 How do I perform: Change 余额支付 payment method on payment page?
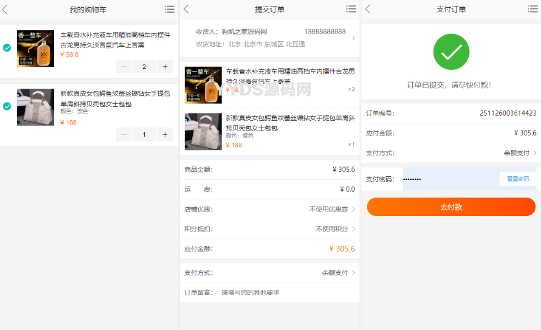[x=511, y=153]
